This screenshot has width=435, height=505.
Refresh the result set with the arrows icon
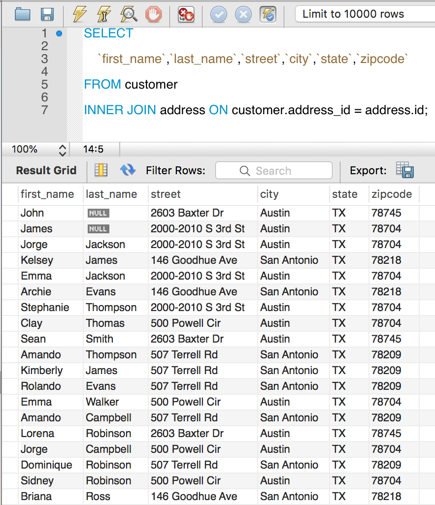click(x=128, y=170)
